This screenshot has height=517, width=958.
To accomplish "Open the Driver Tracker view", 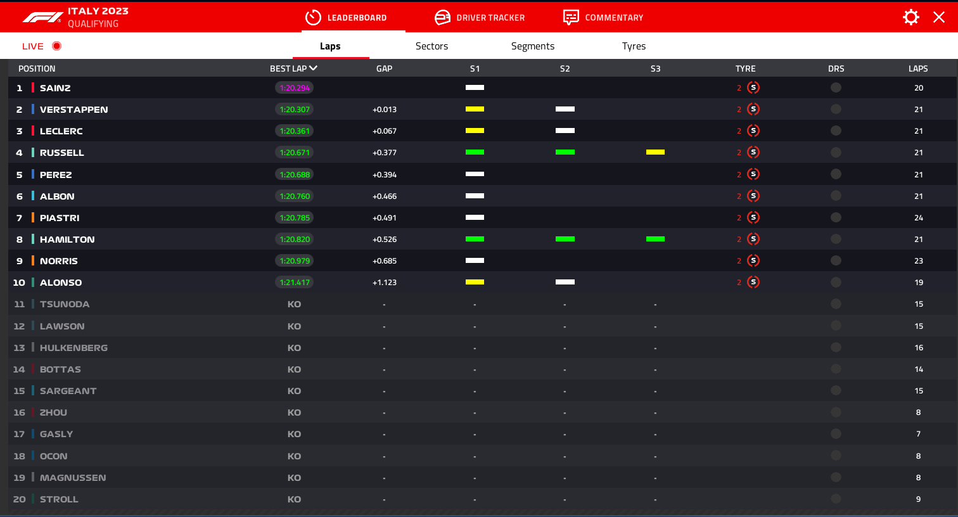I will (x=480, y=18).
